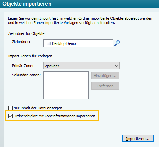Click the Hinzufügen... button

click(105, 76)
